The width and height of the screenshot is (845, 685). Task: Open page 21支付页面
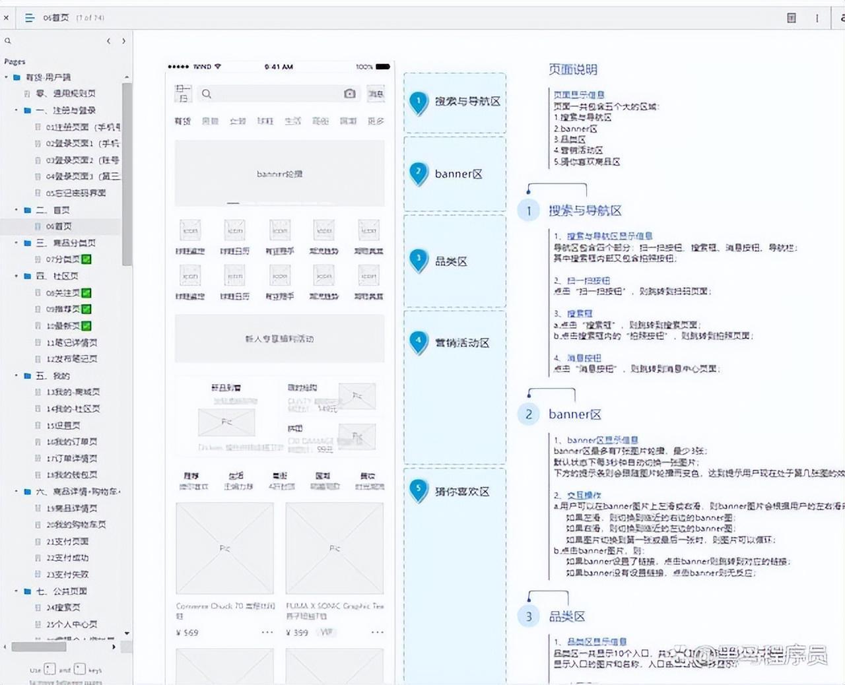click(67, 541)
